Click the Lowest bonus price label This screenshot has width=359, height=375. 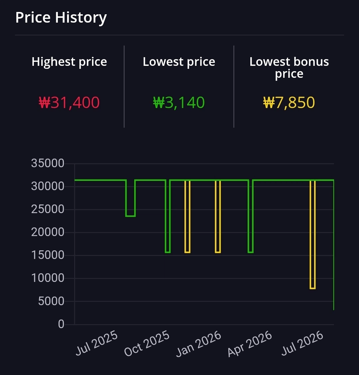click(x=289, y=67)
